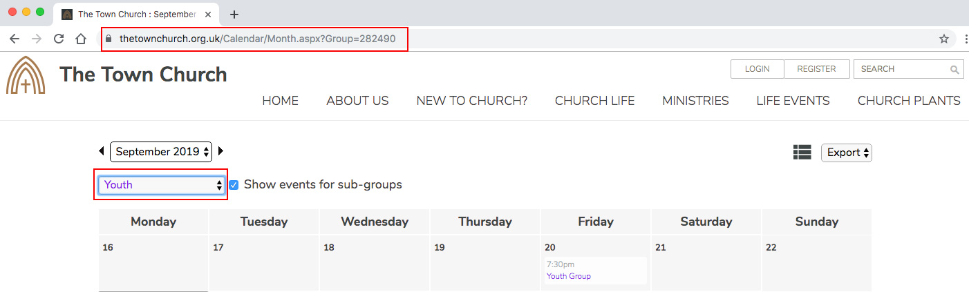
Task: Go to next month arrow
Action: tap(221, 150)
